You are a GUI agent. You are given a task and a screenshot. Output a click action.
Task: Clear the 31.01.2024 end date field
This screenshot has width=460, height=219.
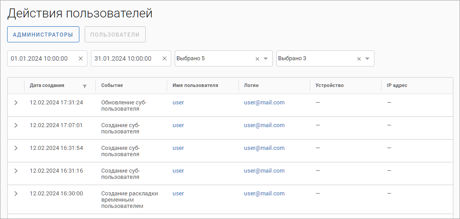pos(164,58)
